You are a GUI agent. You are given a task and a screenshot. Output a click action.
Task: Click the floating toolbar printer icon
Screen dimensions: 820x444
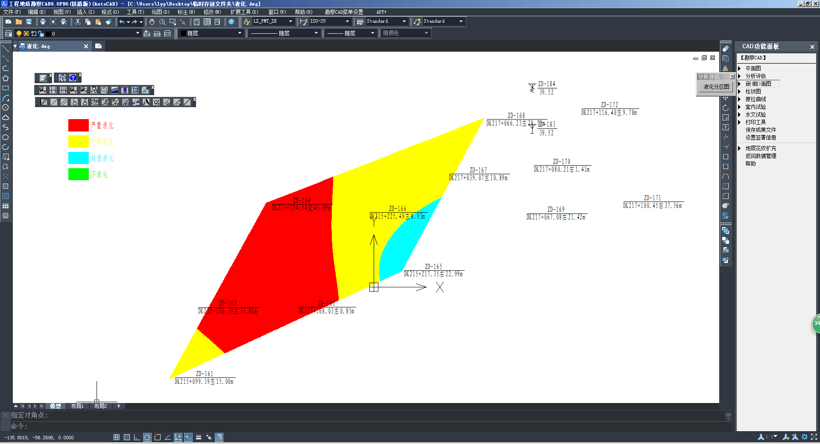(43, 78)
